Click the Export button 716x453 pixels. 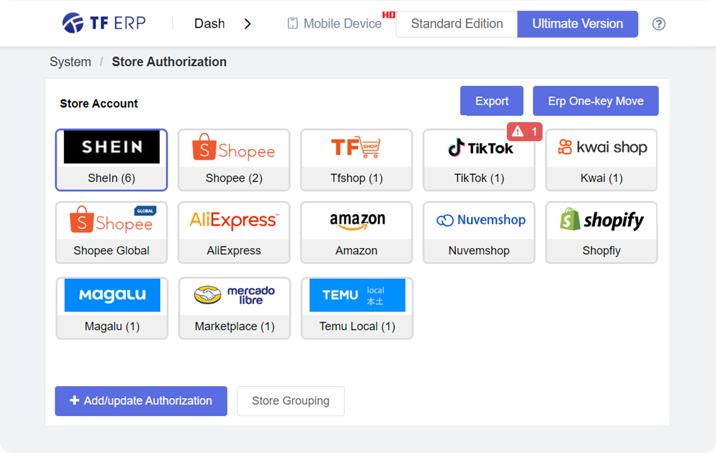pyautogui.click(x=492, y=101)
